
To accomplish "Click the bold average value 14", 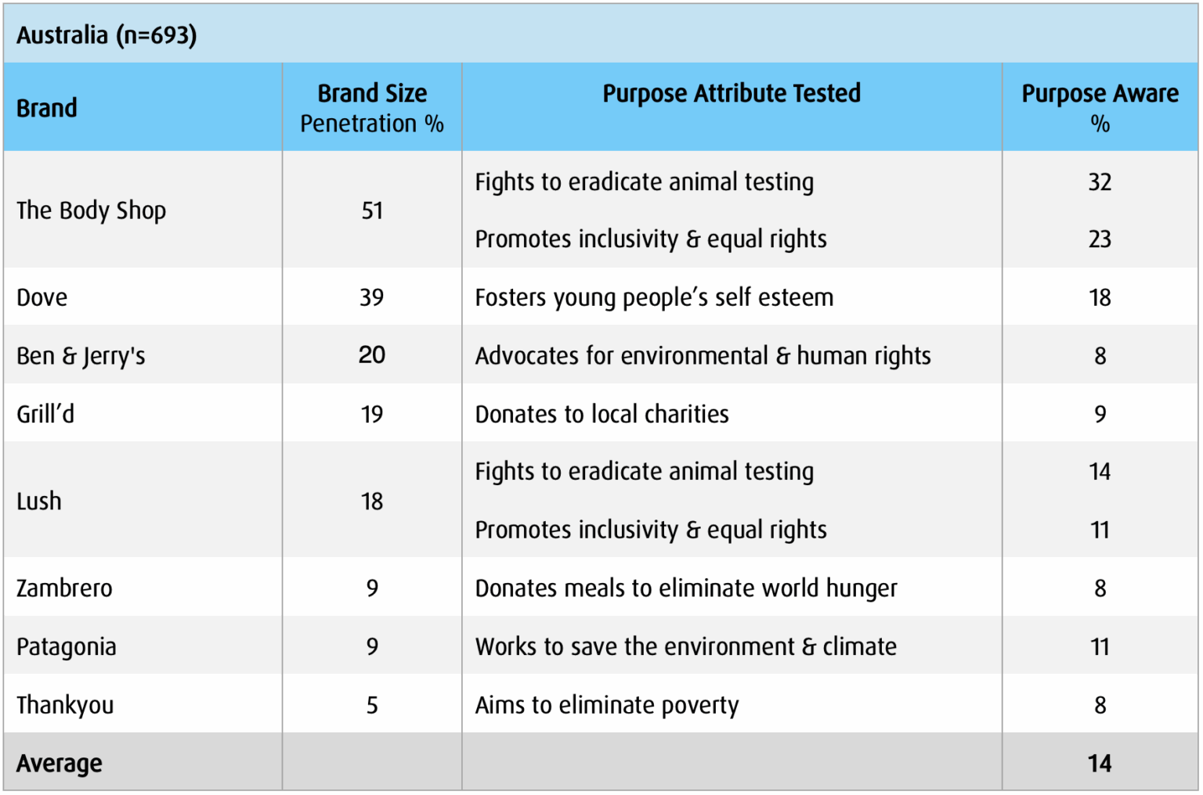I will (x=1100, y=764).
